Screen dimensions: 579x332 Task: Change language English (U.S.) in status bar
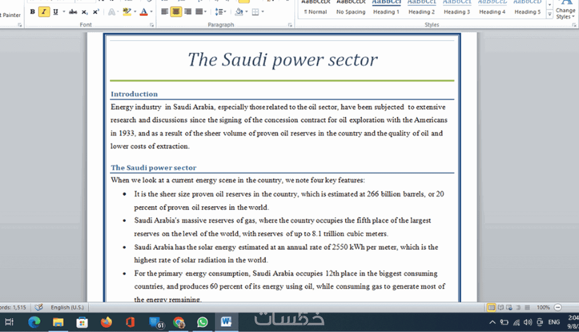[67, 307]
